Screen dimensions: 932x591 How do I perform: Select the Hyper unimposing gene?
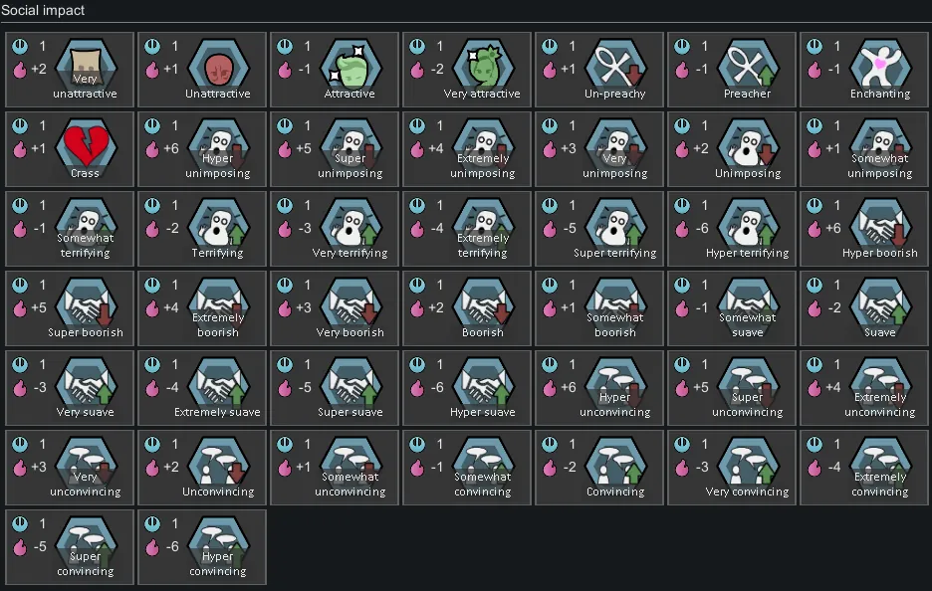click(202, 149)
